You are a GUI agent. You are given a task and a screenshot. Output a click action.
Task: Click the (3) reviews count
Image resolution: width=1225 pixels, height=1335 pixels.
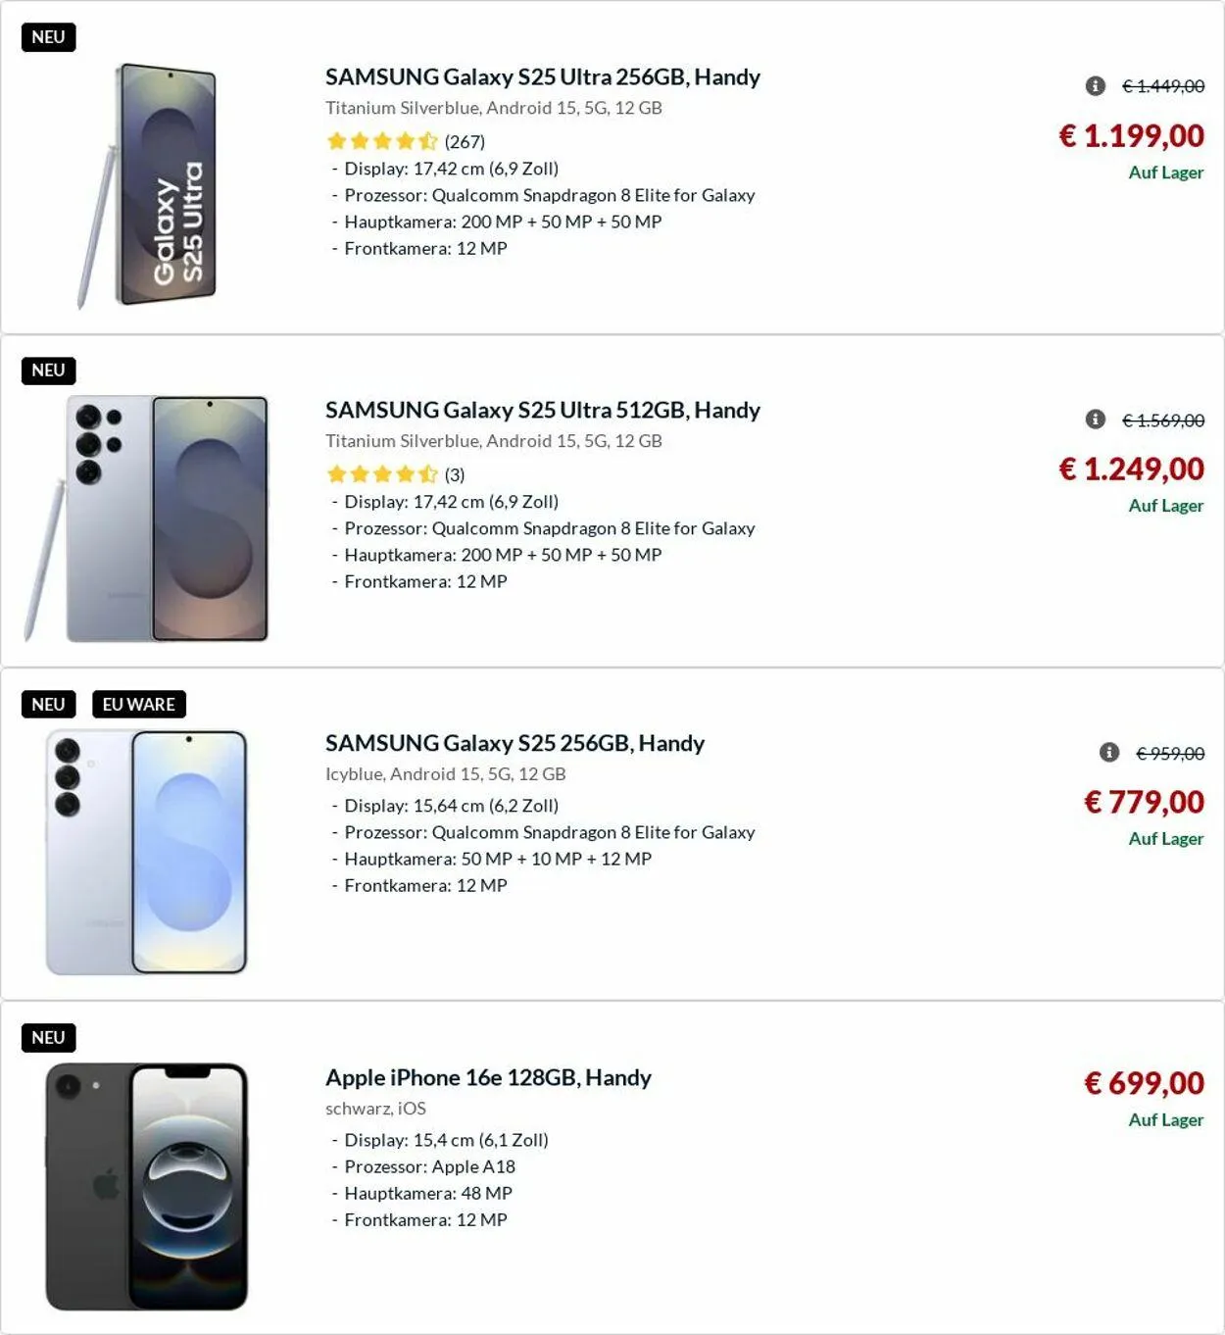[455, 475]
